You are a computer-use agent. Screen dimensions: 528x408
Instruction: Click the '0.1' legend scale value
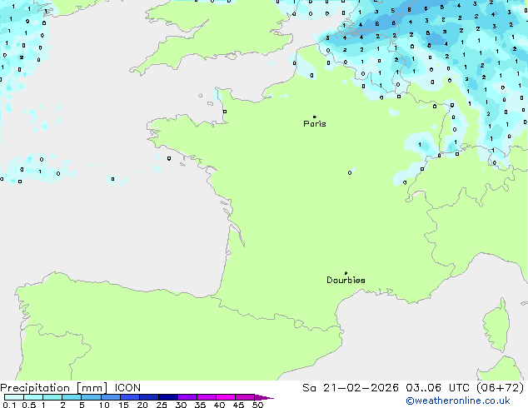pos(9,405)
